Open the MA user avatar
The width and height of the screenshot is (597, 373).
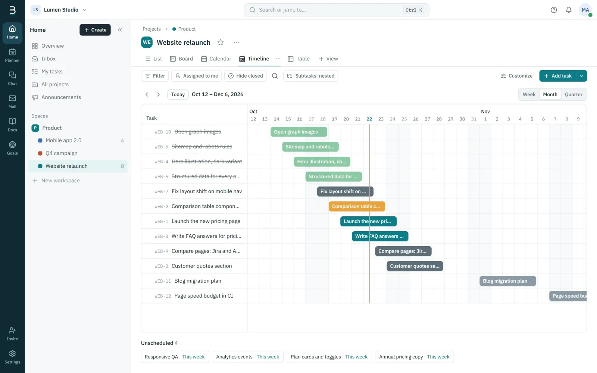[585, 10]
